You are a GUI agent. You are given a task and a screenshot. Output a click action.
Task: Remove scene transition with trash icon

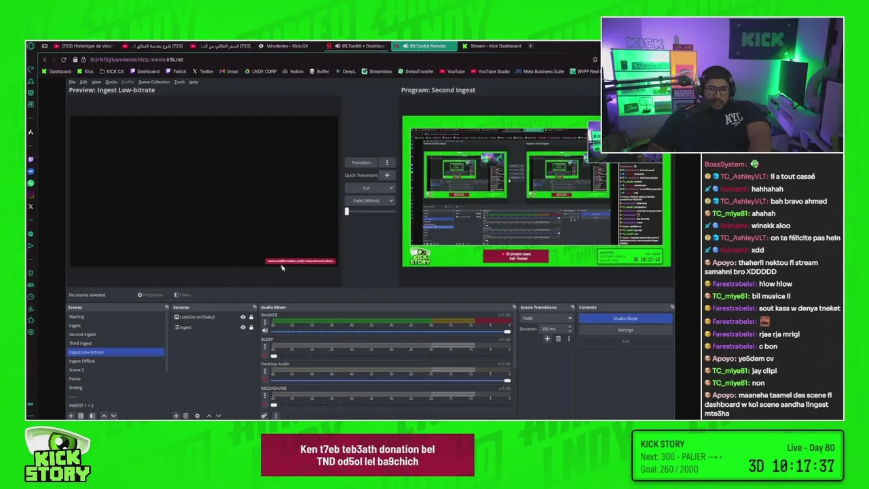click(558, 339)
